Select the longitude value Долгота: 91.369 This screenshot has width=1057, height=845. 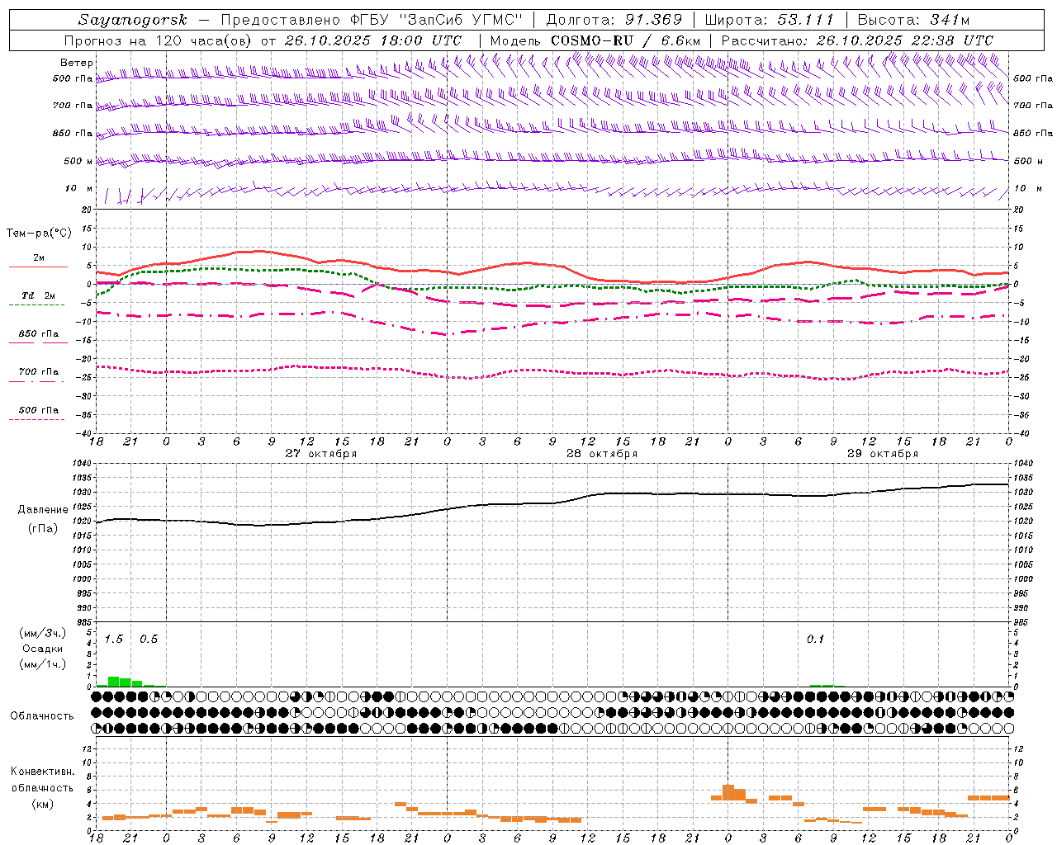(614, 20)
